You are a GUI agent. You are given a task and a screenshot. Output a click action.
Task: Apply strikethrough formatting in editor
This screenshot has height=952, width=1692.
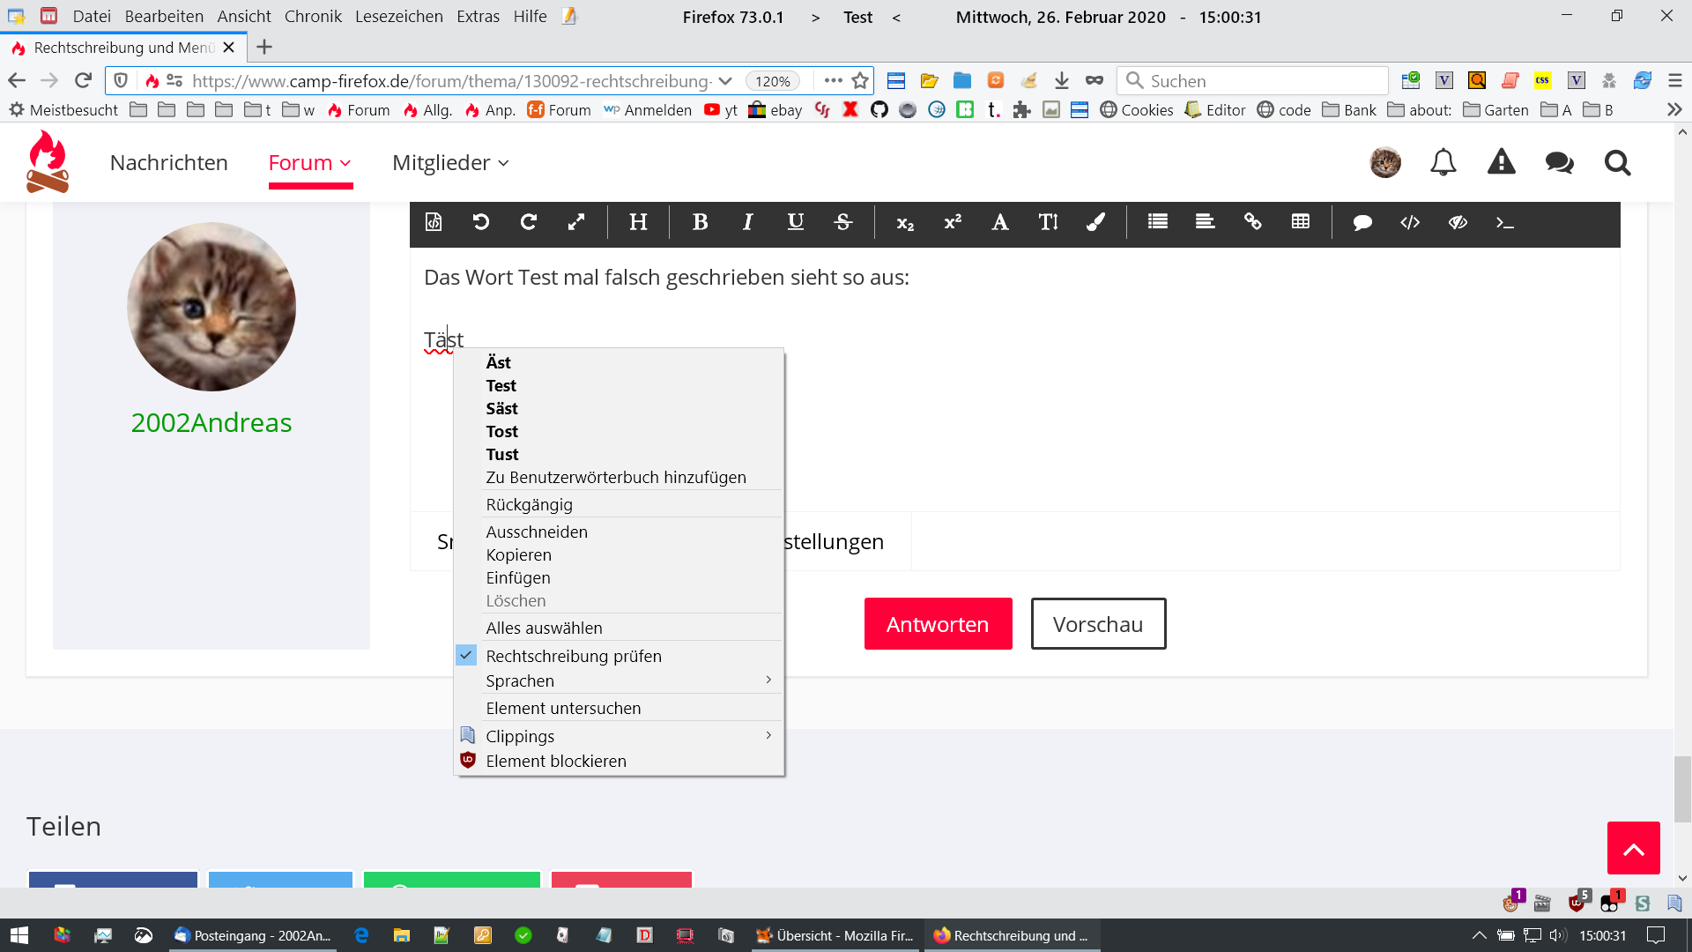842,222
